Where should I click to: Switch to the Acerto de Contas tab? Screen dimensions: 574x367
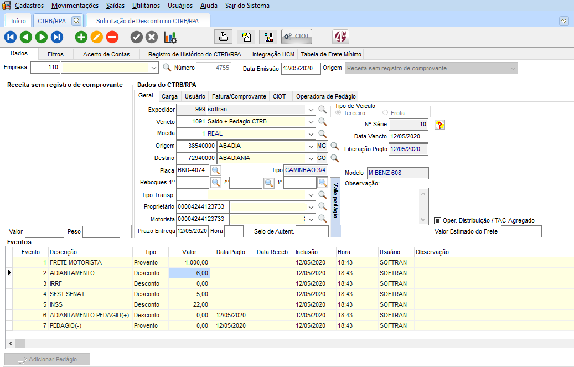106,54
